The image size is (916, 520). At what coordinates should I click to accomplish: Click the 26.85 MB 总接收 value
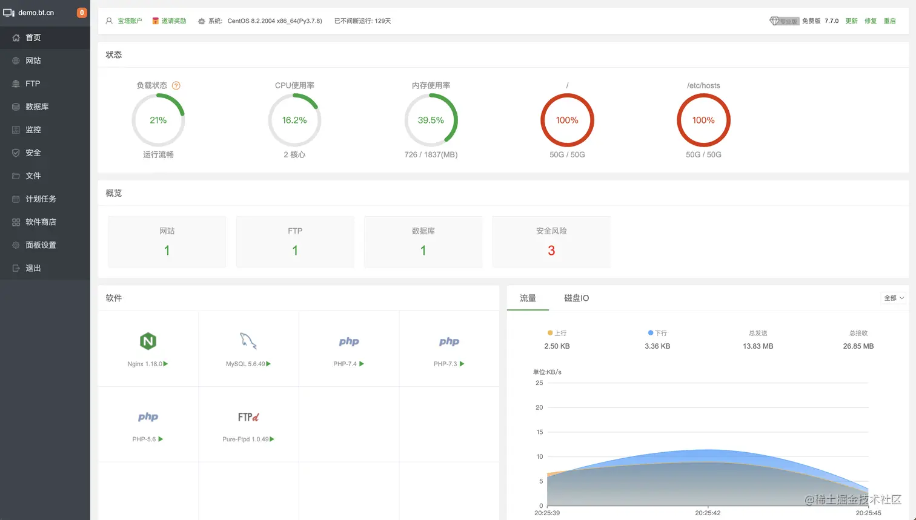(x=858, y=346)
